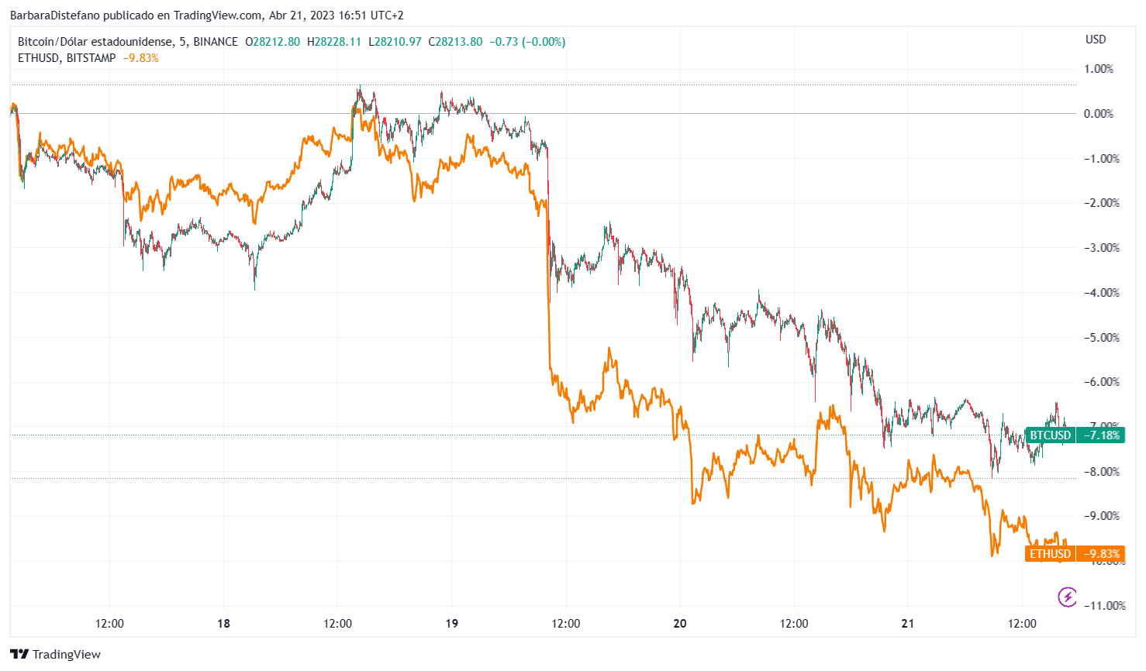Screen dimensions: 1146x671
Task: Click the BINANCE exchange label in legend
Action: 216,42
